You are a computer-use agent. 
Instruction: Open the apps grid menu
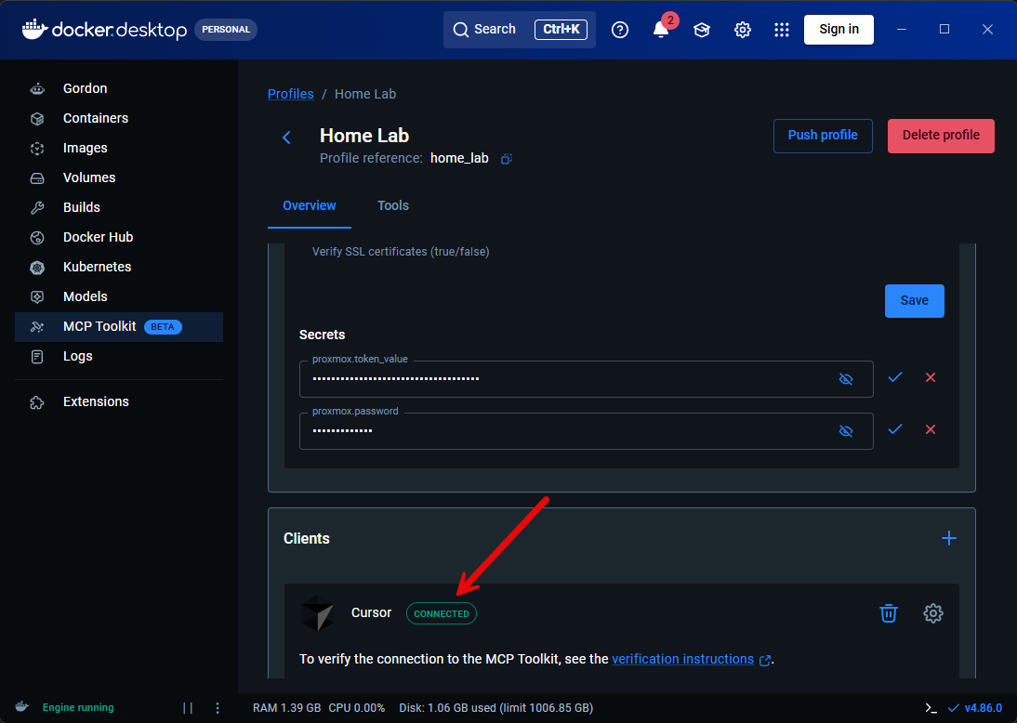(782, 29)
